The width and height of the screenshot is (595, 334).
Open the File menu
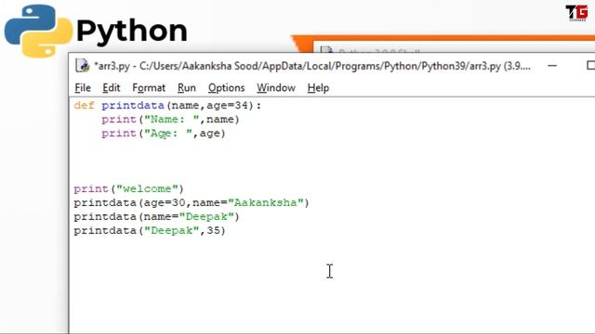coord(83,88)
